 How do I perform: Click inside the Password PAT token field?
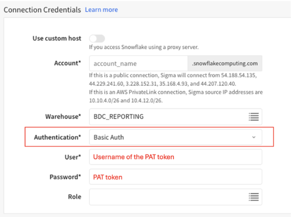[x=175, y=177]
